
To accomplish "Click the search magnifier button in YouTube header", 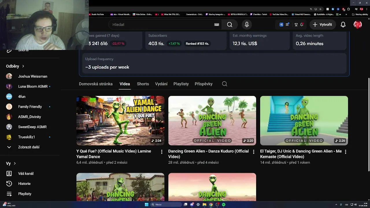I will 230,25.
